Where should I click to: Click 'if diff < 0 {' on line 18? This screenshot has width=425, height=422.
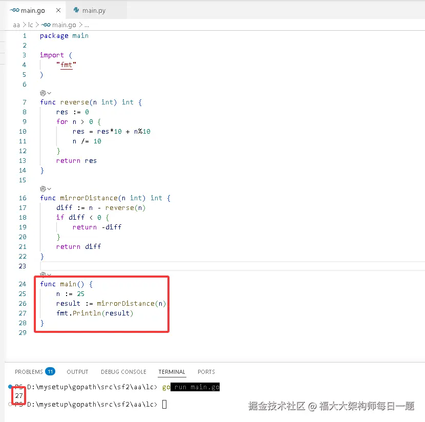point(82,217)
